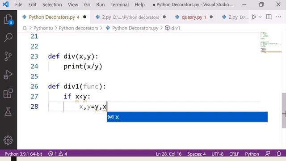Open the Selection menu

point(52,4)
